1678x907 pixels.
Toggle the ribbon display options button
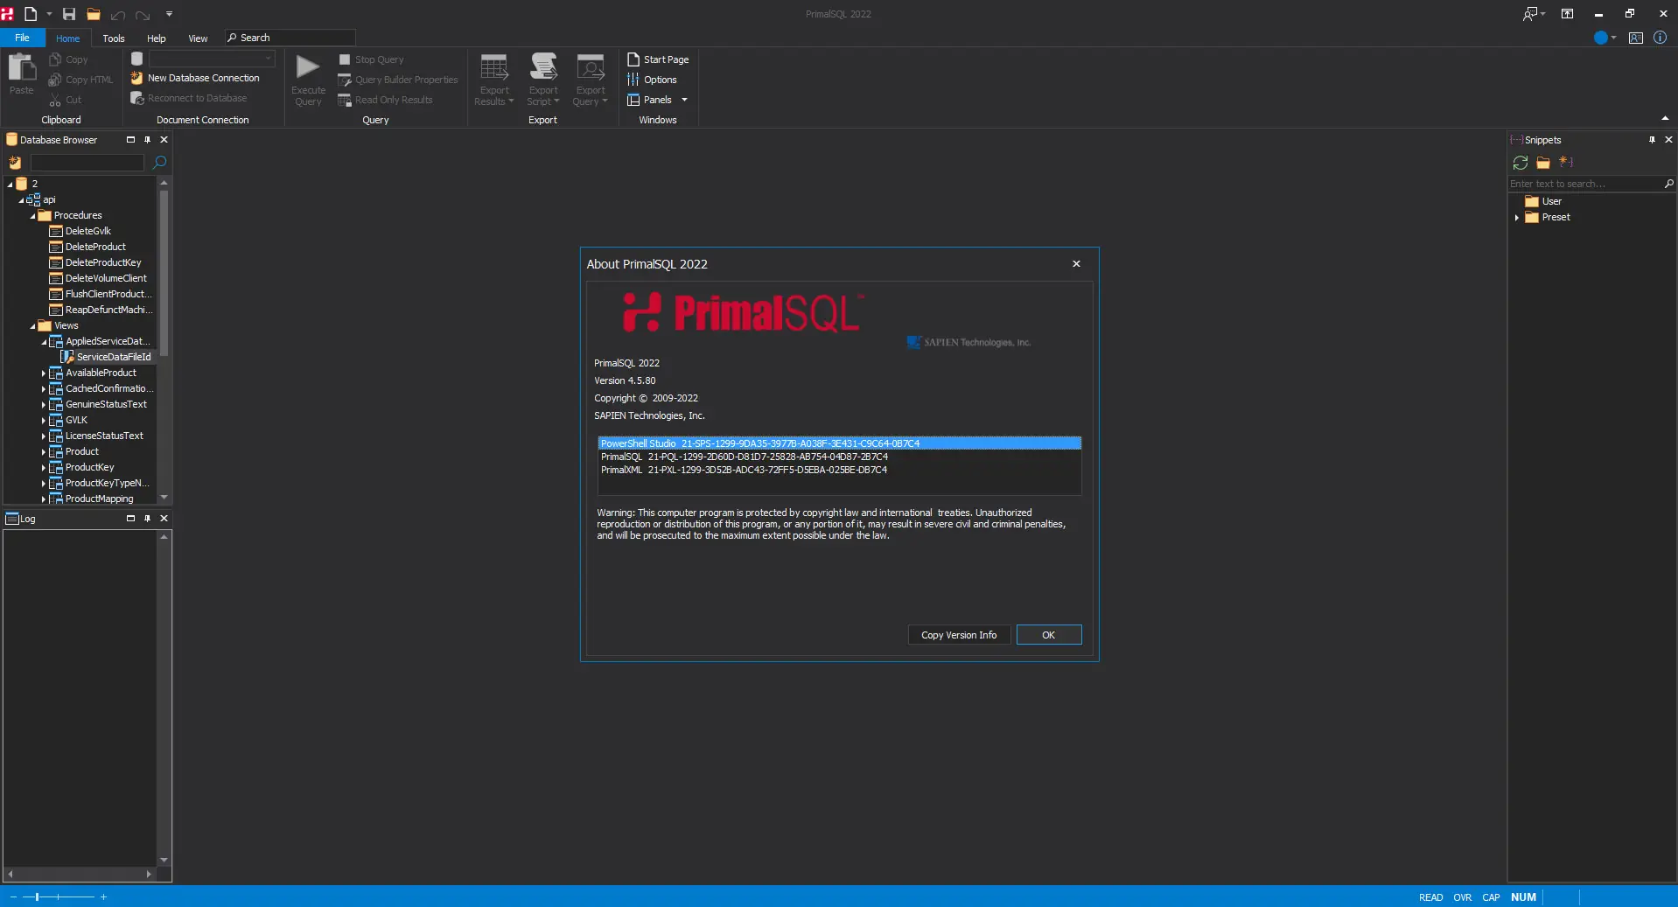(1568, 14)
